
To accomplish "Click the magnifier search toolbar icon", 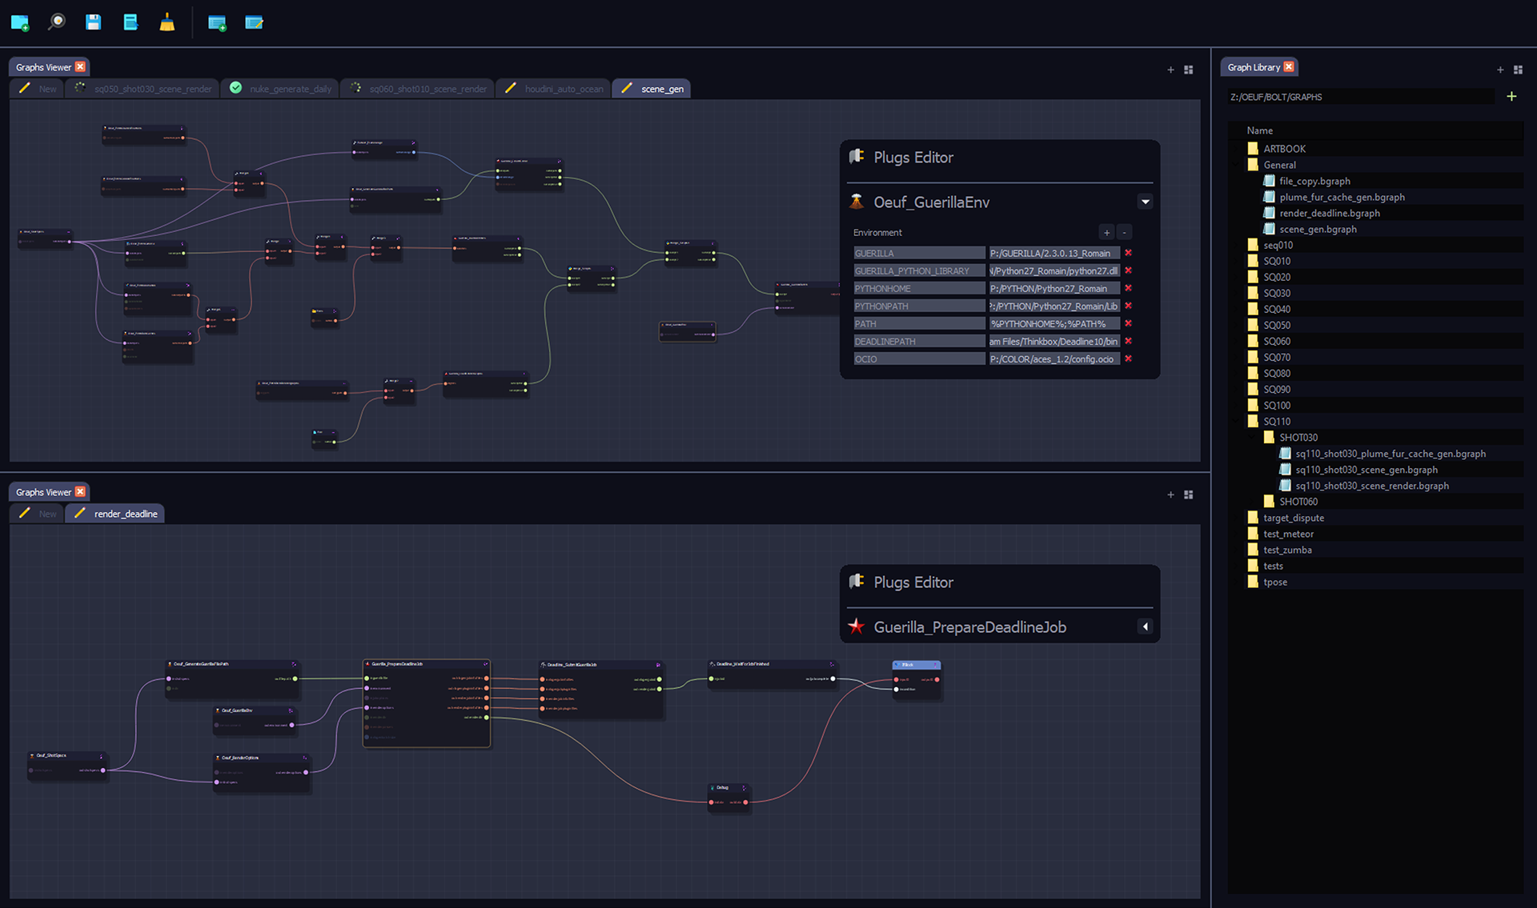I will [x=57, y=22].
